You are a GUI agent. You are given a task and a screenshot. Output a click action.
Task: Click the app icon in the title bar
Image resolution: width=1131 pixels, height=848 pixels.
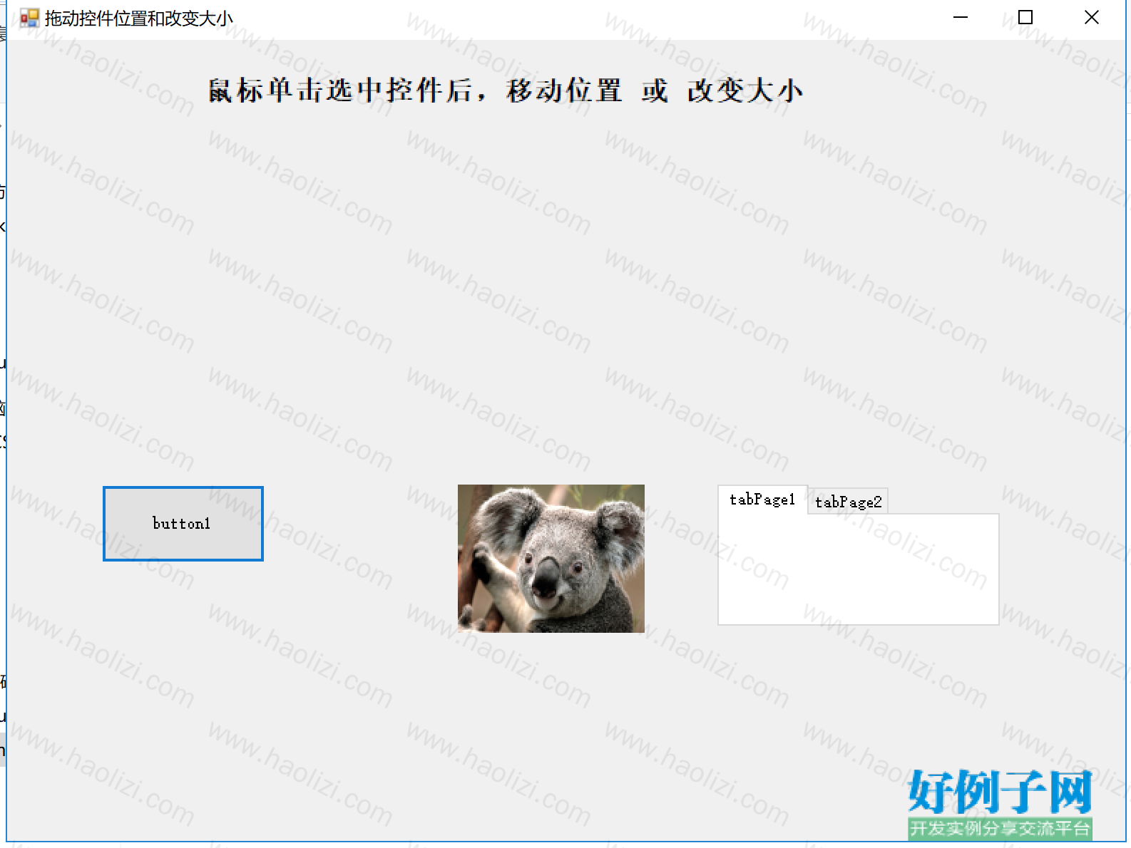click(29, 18)
